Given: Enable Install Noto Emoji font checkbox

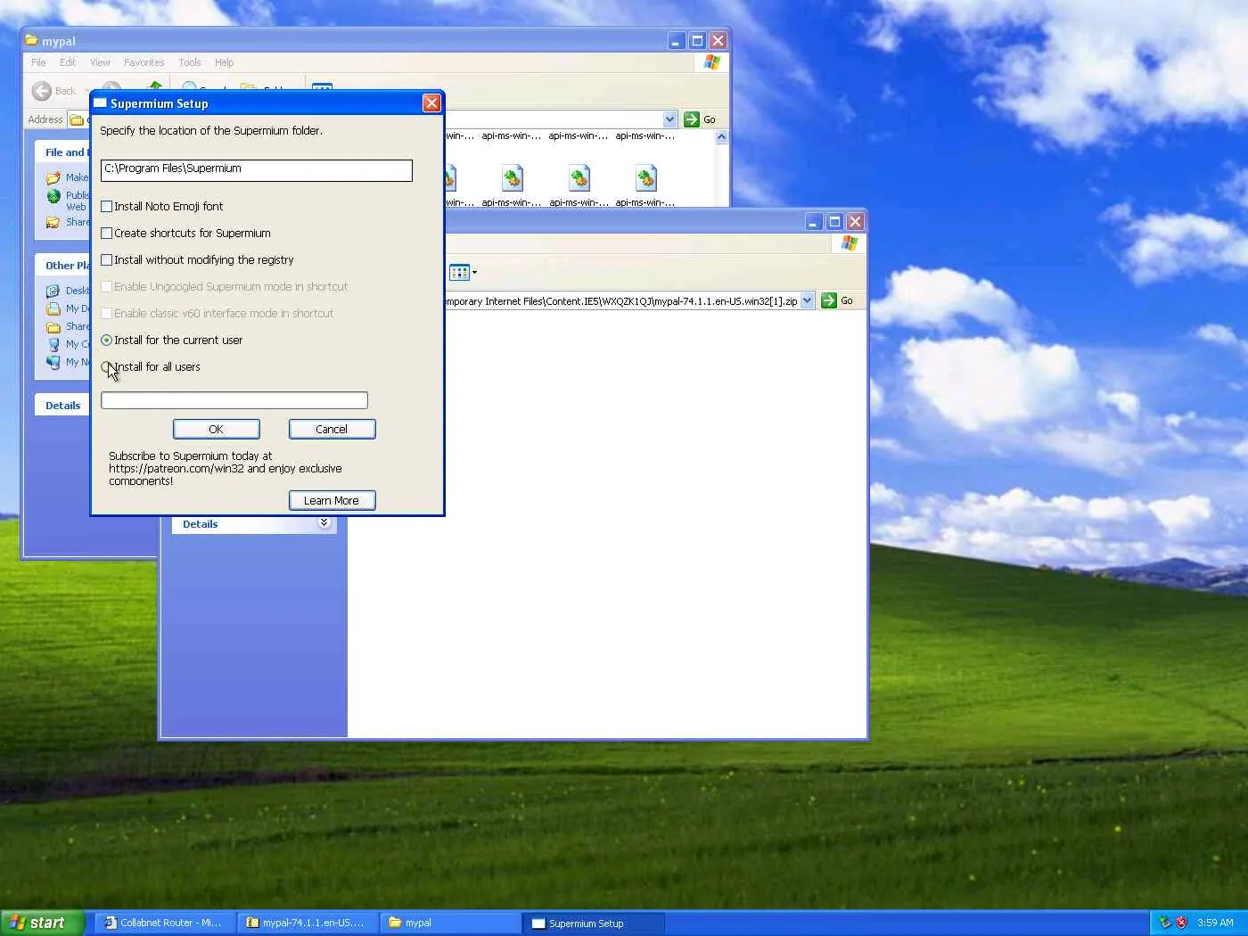Looking at the screenshot, I should (x=107, y=206).
